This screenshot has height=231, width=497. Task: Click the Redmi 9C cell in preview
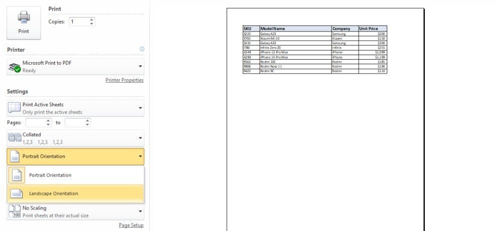tap(295, 71)
